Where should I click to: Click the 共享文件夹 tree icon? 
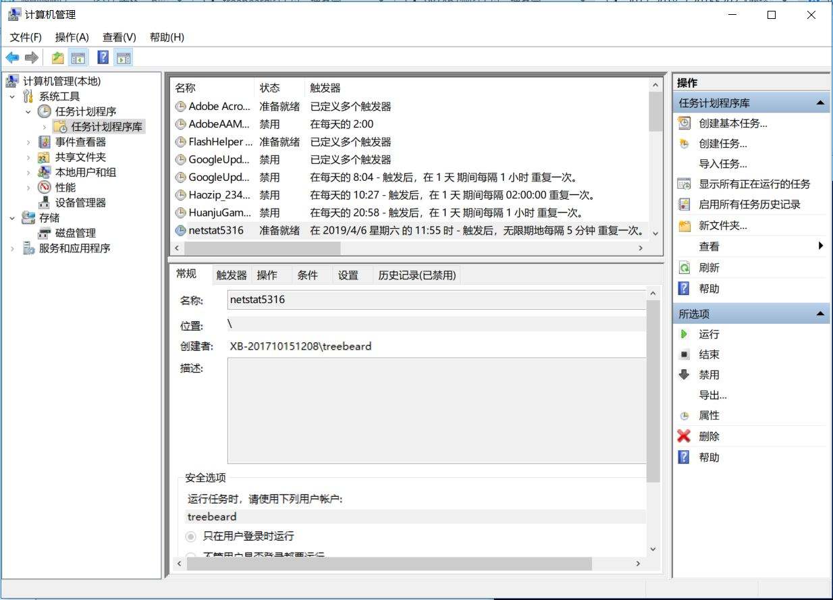click(x=45, y=157)
